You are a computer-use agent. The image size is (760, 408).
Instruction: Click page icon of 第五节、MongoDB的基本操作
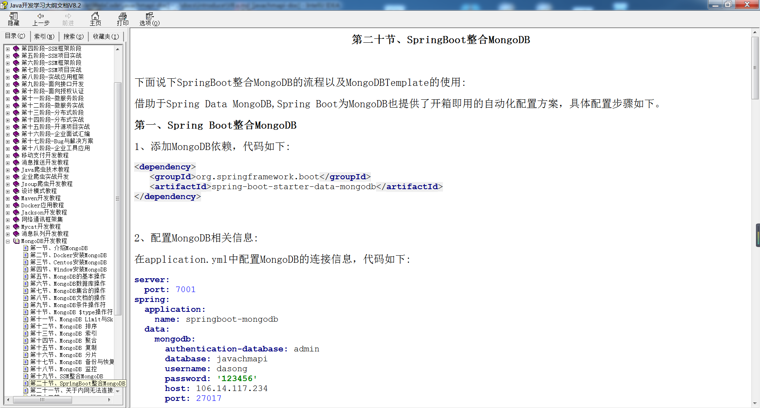click(26, 277)
